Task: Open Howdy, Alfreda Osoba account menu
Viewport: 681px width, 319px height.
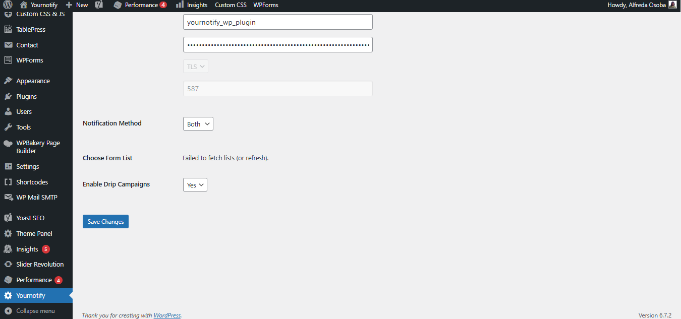Action: pyautogui.click(x=643, y=5)
